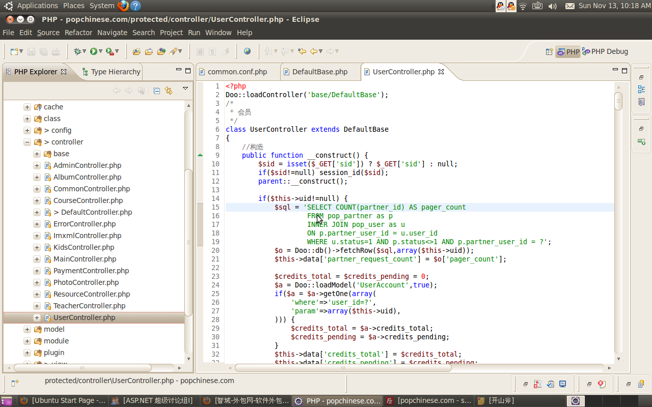Open the Ubuntu Applications menu
652x407 pixels.
(x=38, y=6)
